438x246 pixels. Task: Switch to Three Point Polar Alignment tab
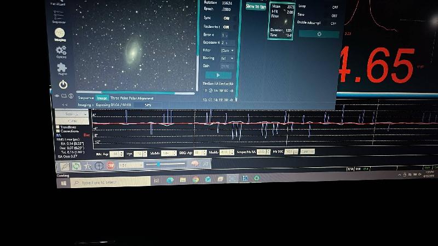pos(132,98)
